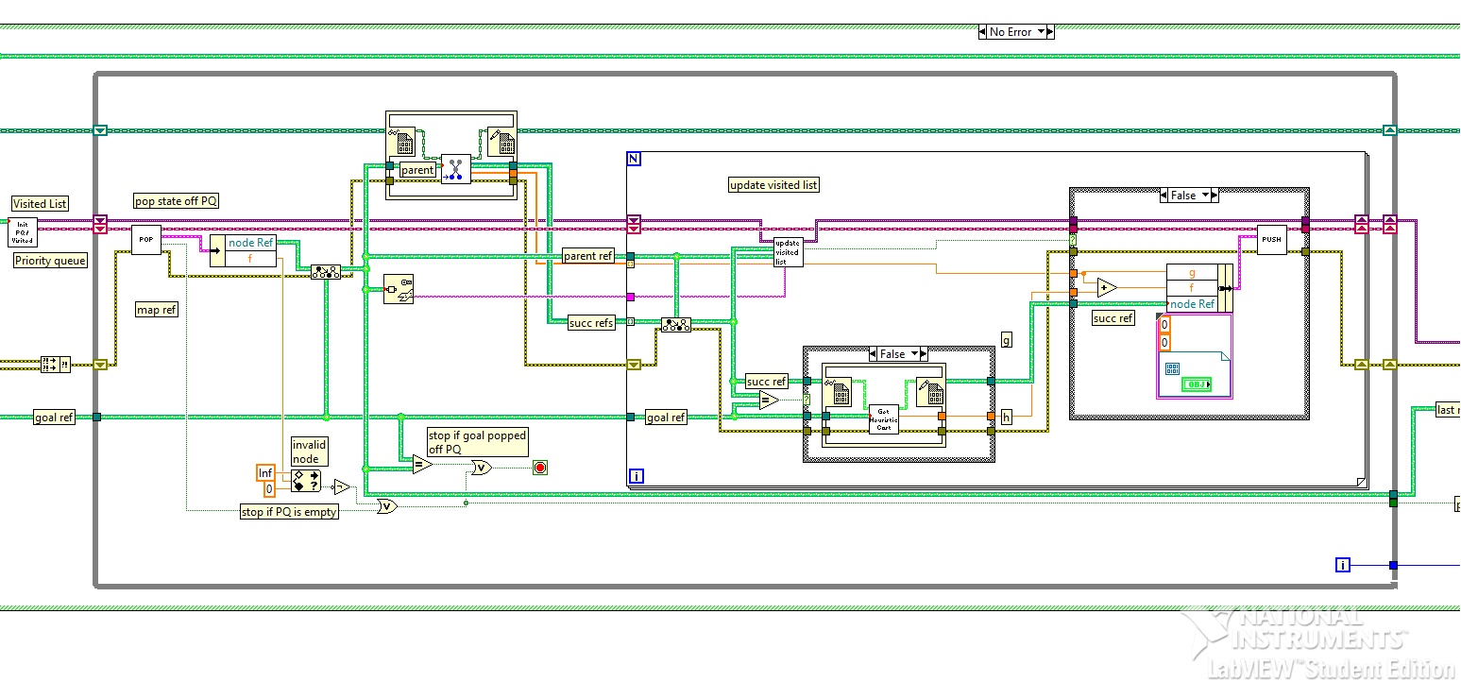Select the array icon inside cluster constant
The height and width of the screenshot is (682, 1461).
pos(1173,368)
